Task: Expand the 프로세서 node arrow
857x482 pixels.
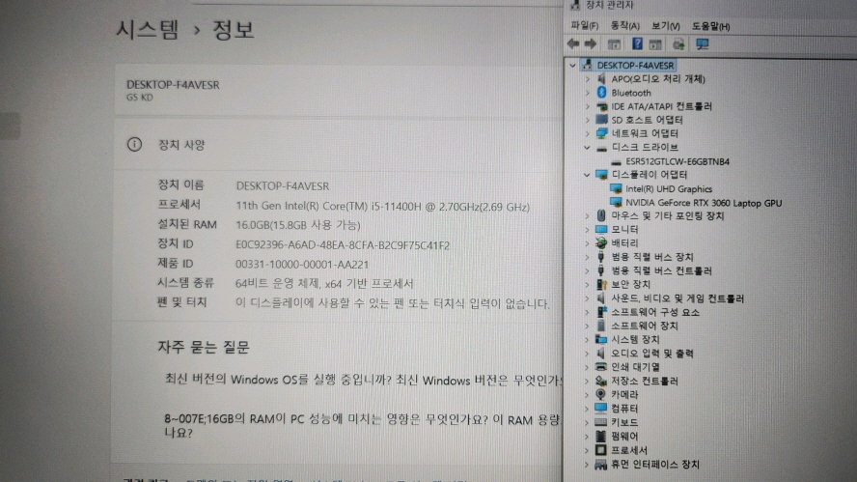Action: [587, 450]
